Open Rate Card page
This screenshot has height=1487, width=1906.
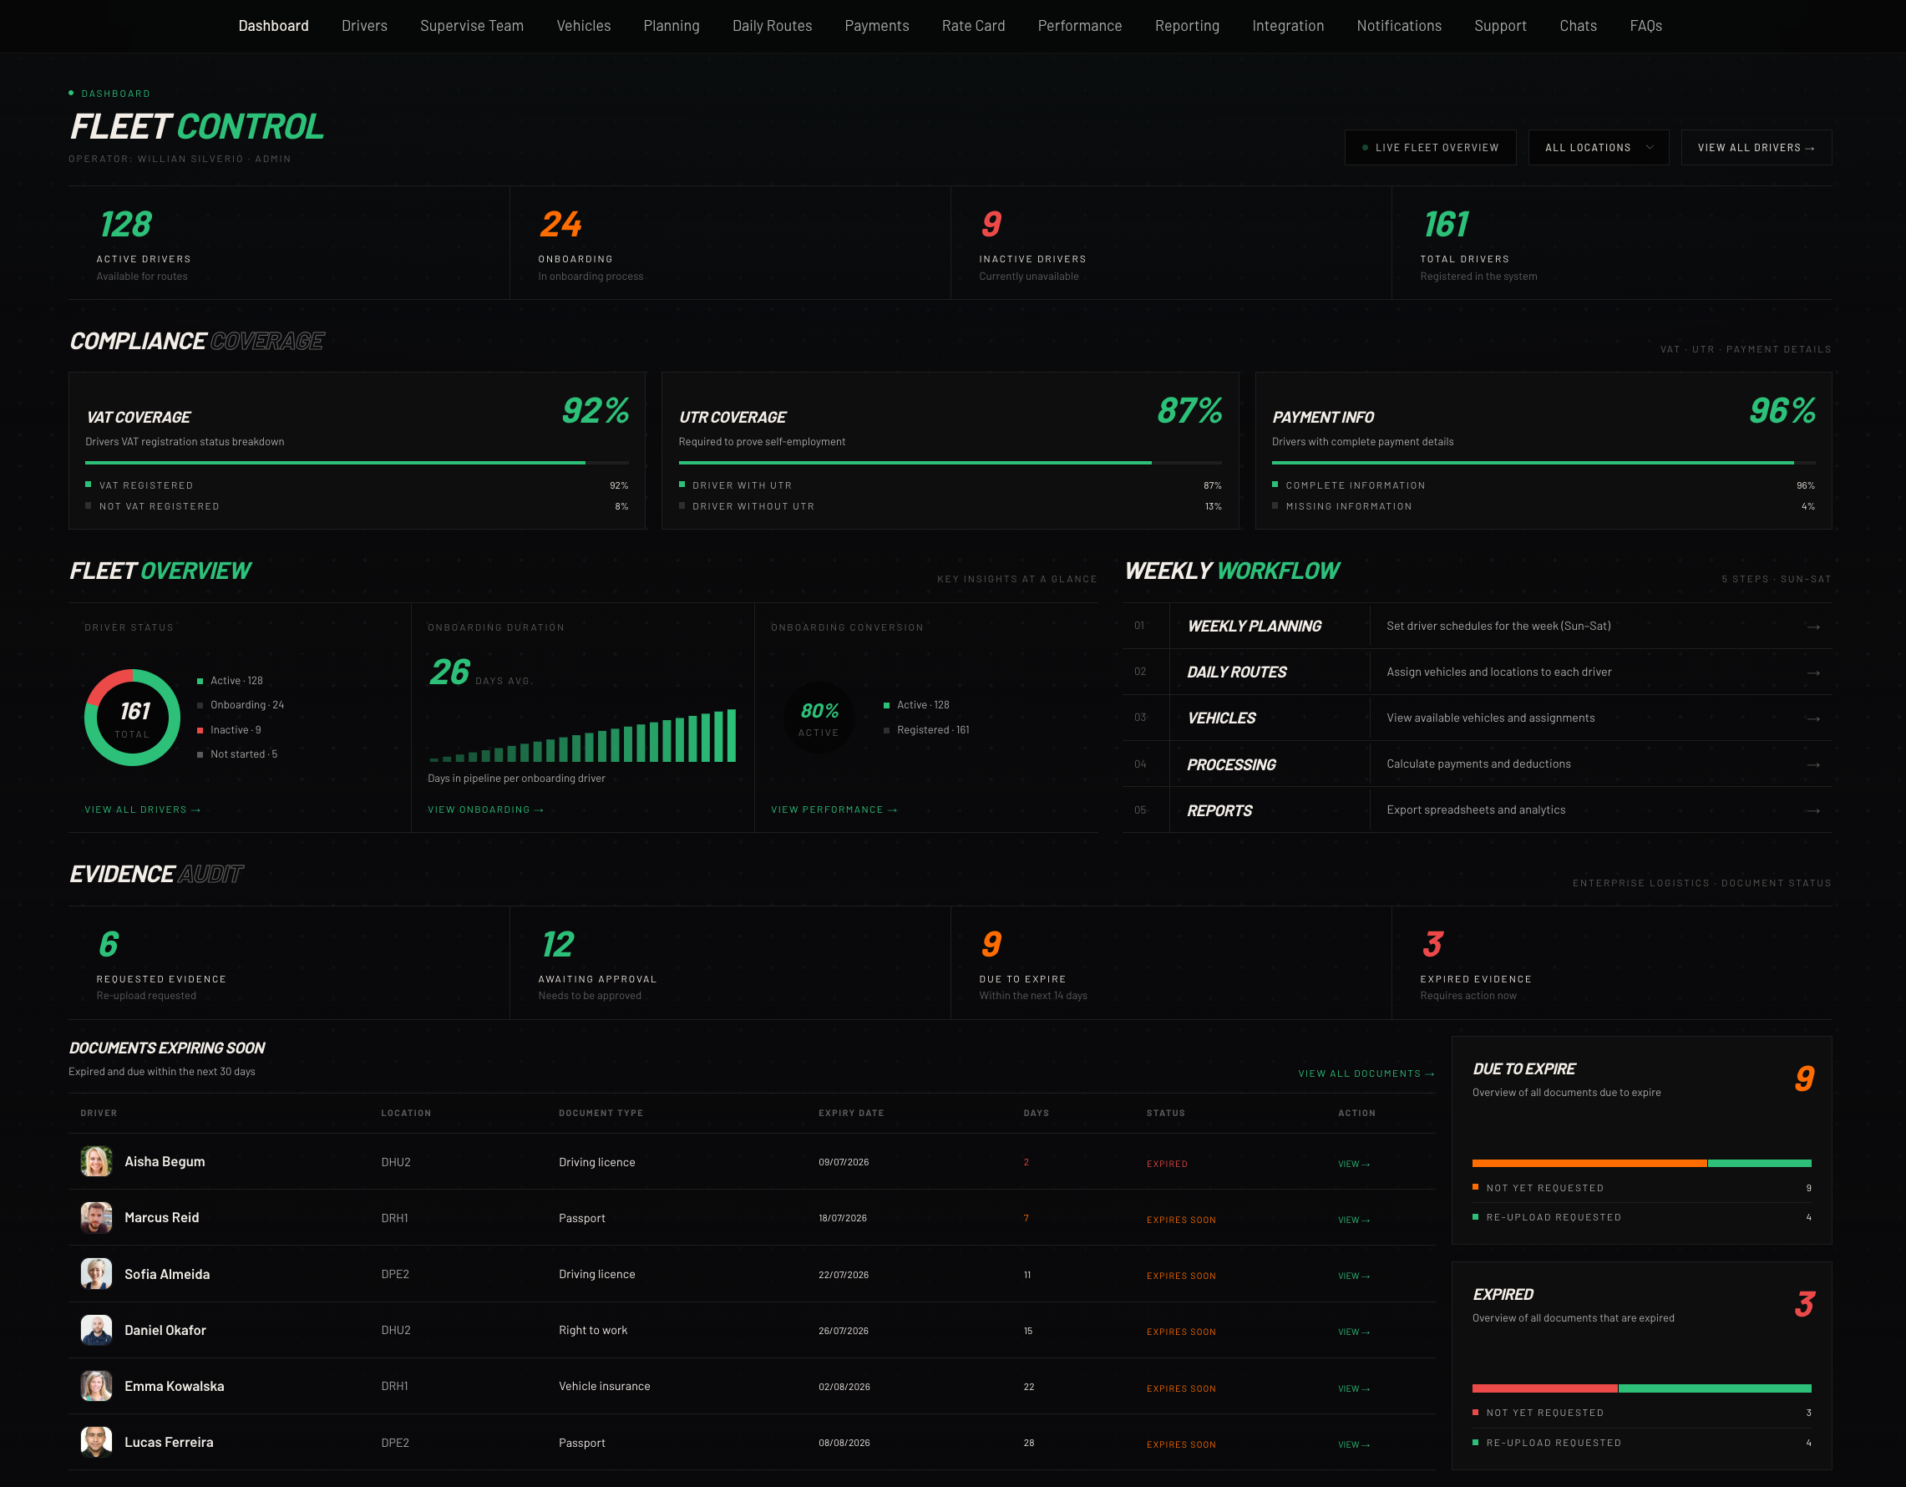coord(973,26)
